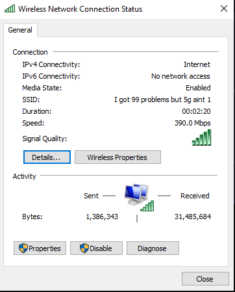
Task: Click the 390.0 Mbps speed value
Action: [193, 123]
